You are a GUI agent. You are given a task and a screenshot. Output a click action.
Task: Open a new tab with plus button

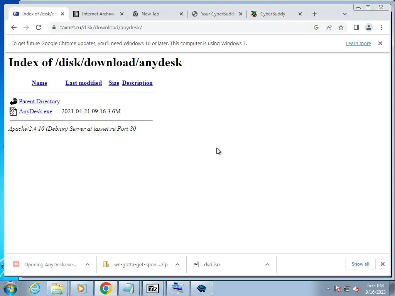point(315,14)
